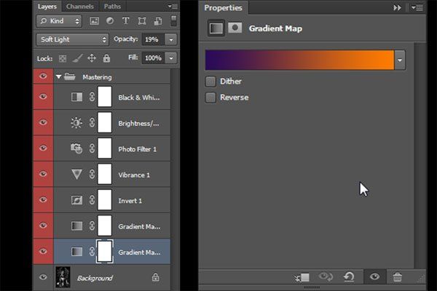The image size is (437, 291).
Task: Filter for type layers icon
Action: pyautogui.click(x=126, y=21)
